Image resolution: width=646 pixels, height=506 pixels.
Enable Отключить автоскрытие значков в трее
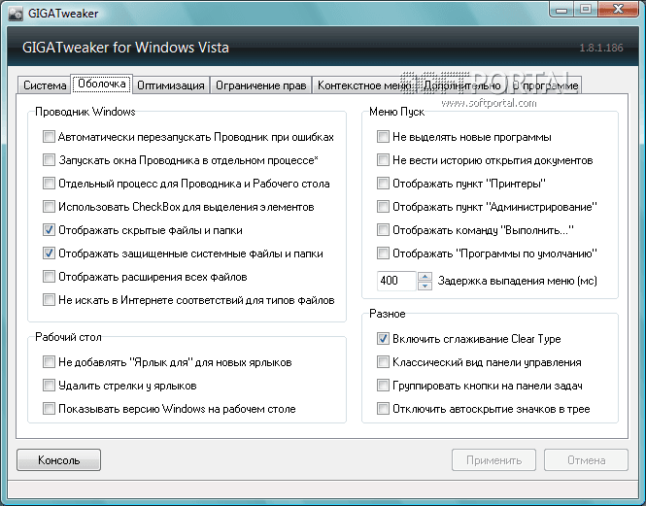tap(383, 409)
